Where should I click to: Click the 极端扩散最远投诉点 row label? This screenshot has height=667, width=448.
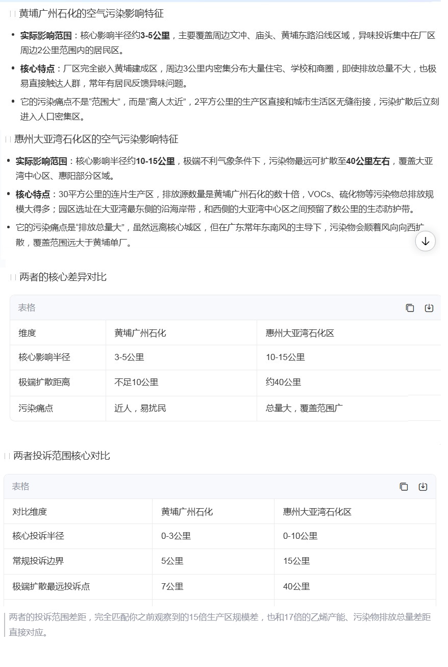(51, 587)
